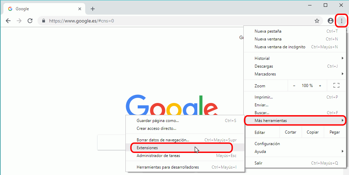
Task: Open the user profile avatar icon
Action: [x=330, y=21]
